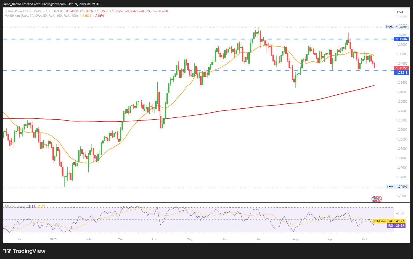Click the yellow RSI-based MA tag
413x259 pixels.
click(x=389, y=221)
